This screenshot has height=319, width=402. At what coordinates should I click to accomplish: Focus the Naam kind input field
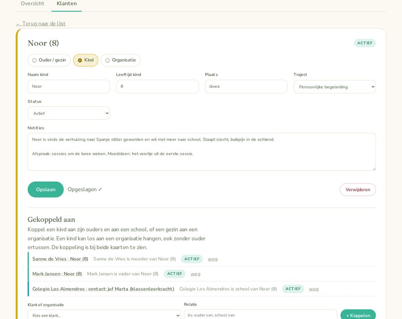[69, 87]
